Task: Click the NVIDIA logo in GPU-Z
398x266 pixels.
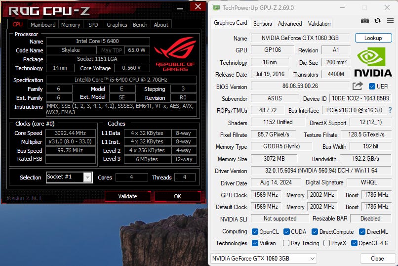Action: click(373, 62)
